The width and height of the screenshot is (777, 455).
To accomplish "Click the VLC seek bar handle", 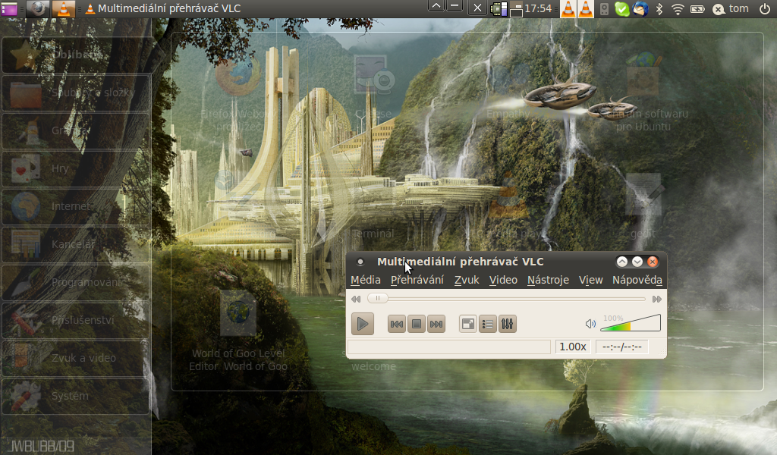I will [378, 298].
